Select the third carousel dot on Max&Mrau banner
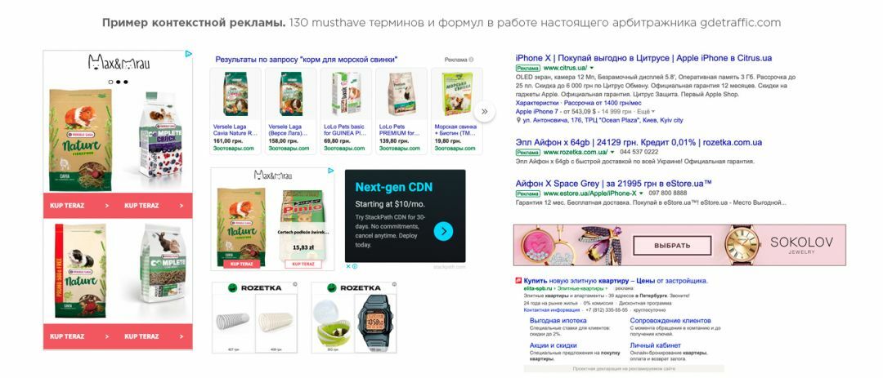This screenshot has height=378, width=883. coord(126,82)
